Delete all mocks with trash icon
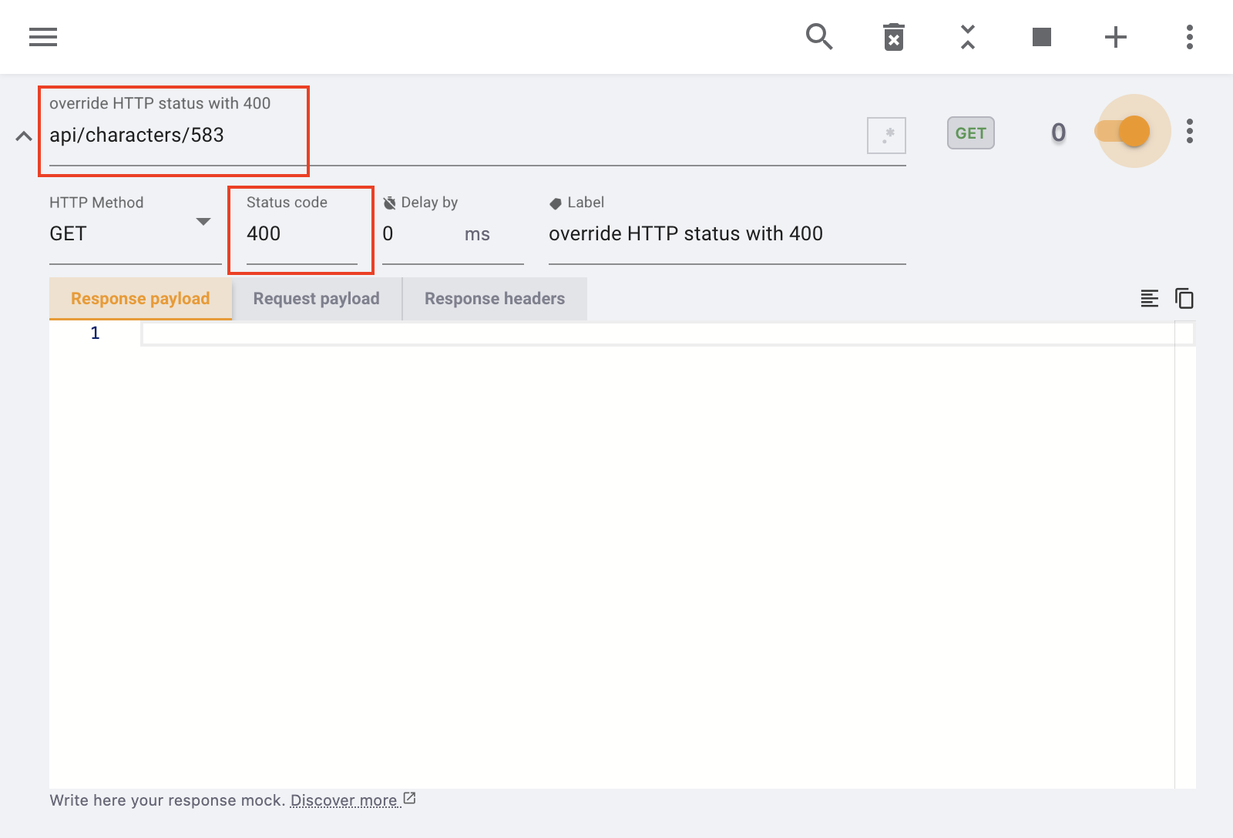The height and width of the screenshot is (838, 1233). coord(893,37)
